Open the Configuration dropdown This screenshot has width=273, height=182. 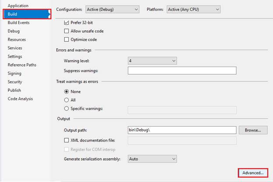[x=112, y=9]
